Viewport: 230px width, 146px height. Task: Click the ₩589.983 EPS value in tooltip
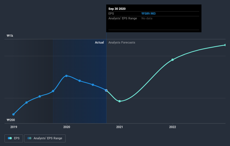(148, 13)
